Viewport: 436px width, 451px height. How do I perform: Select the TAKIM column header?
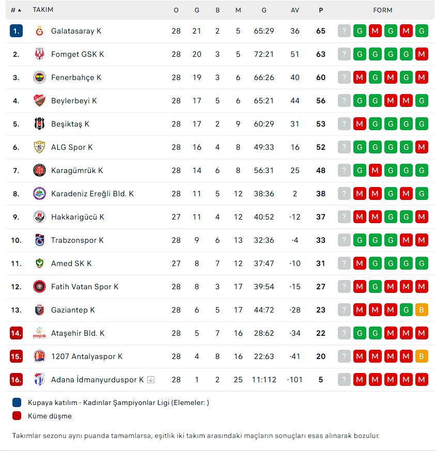pos(43,10)
